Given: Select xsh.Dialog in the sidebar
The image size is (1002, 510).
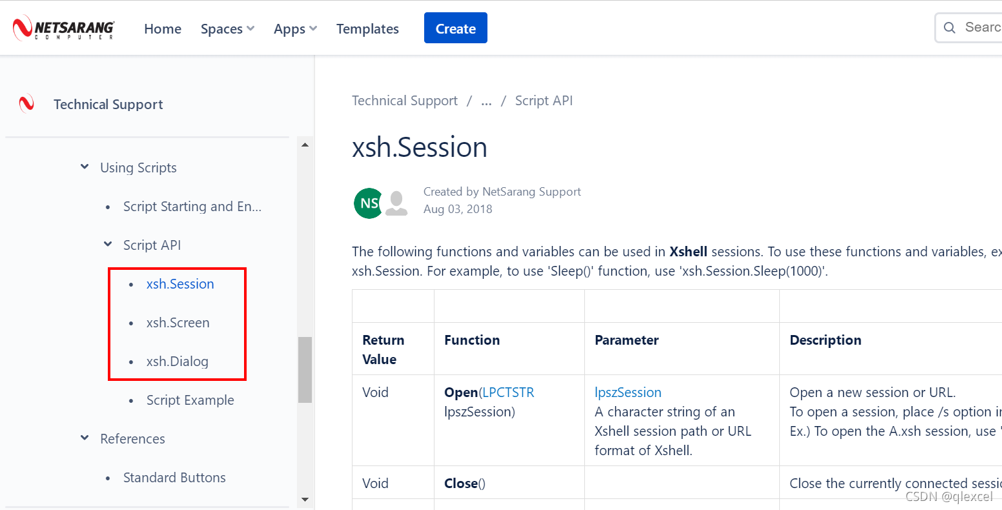Looking at the screenshot, I should 178,362.
